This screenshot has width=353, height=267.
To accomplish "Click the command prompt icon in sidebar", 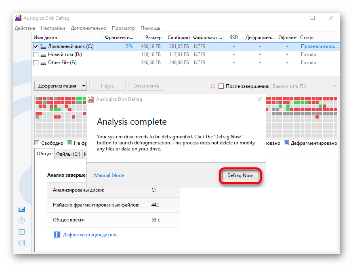I will click(x=21, y=232).
